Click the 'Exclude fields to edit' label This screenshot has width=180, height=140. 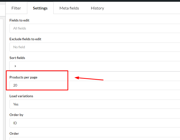pyautogui.click(x=25, y=39)
